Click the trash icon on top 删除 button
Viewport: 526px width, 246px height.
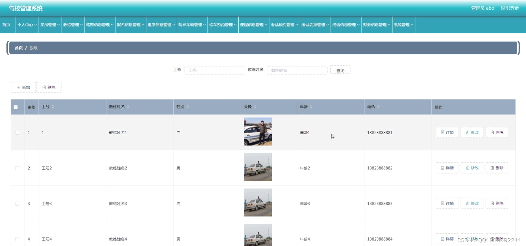pos(44,87)
